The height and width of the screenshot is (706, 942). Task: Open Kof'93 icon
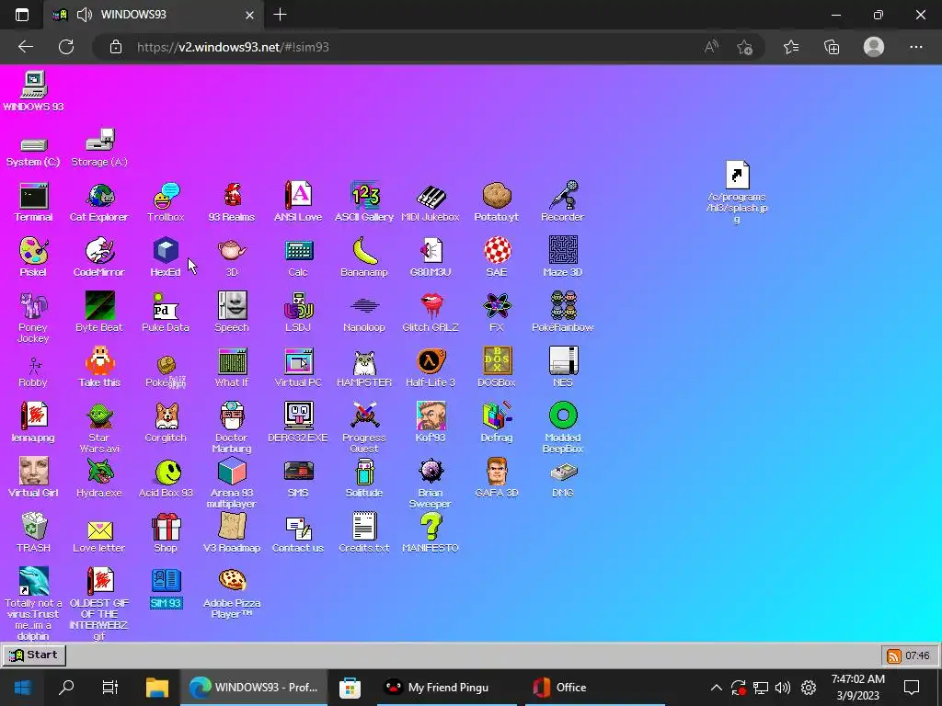pos(431,423)
